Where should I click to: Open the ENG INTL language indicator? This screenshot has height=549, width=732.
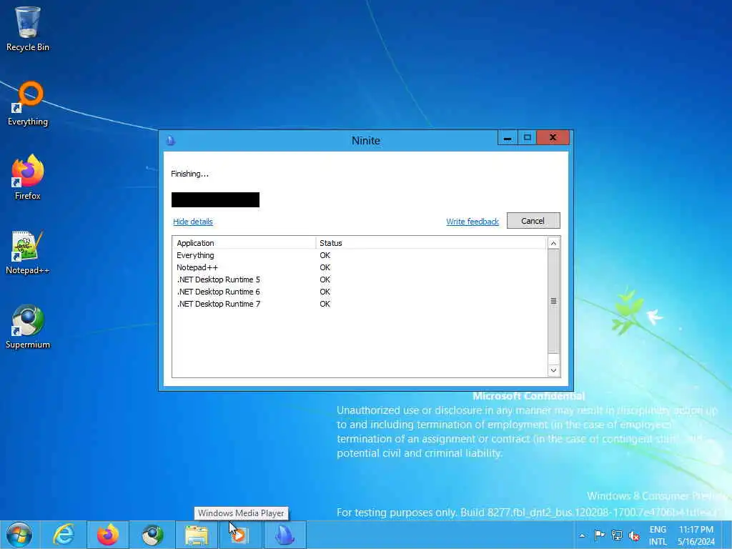658,535
